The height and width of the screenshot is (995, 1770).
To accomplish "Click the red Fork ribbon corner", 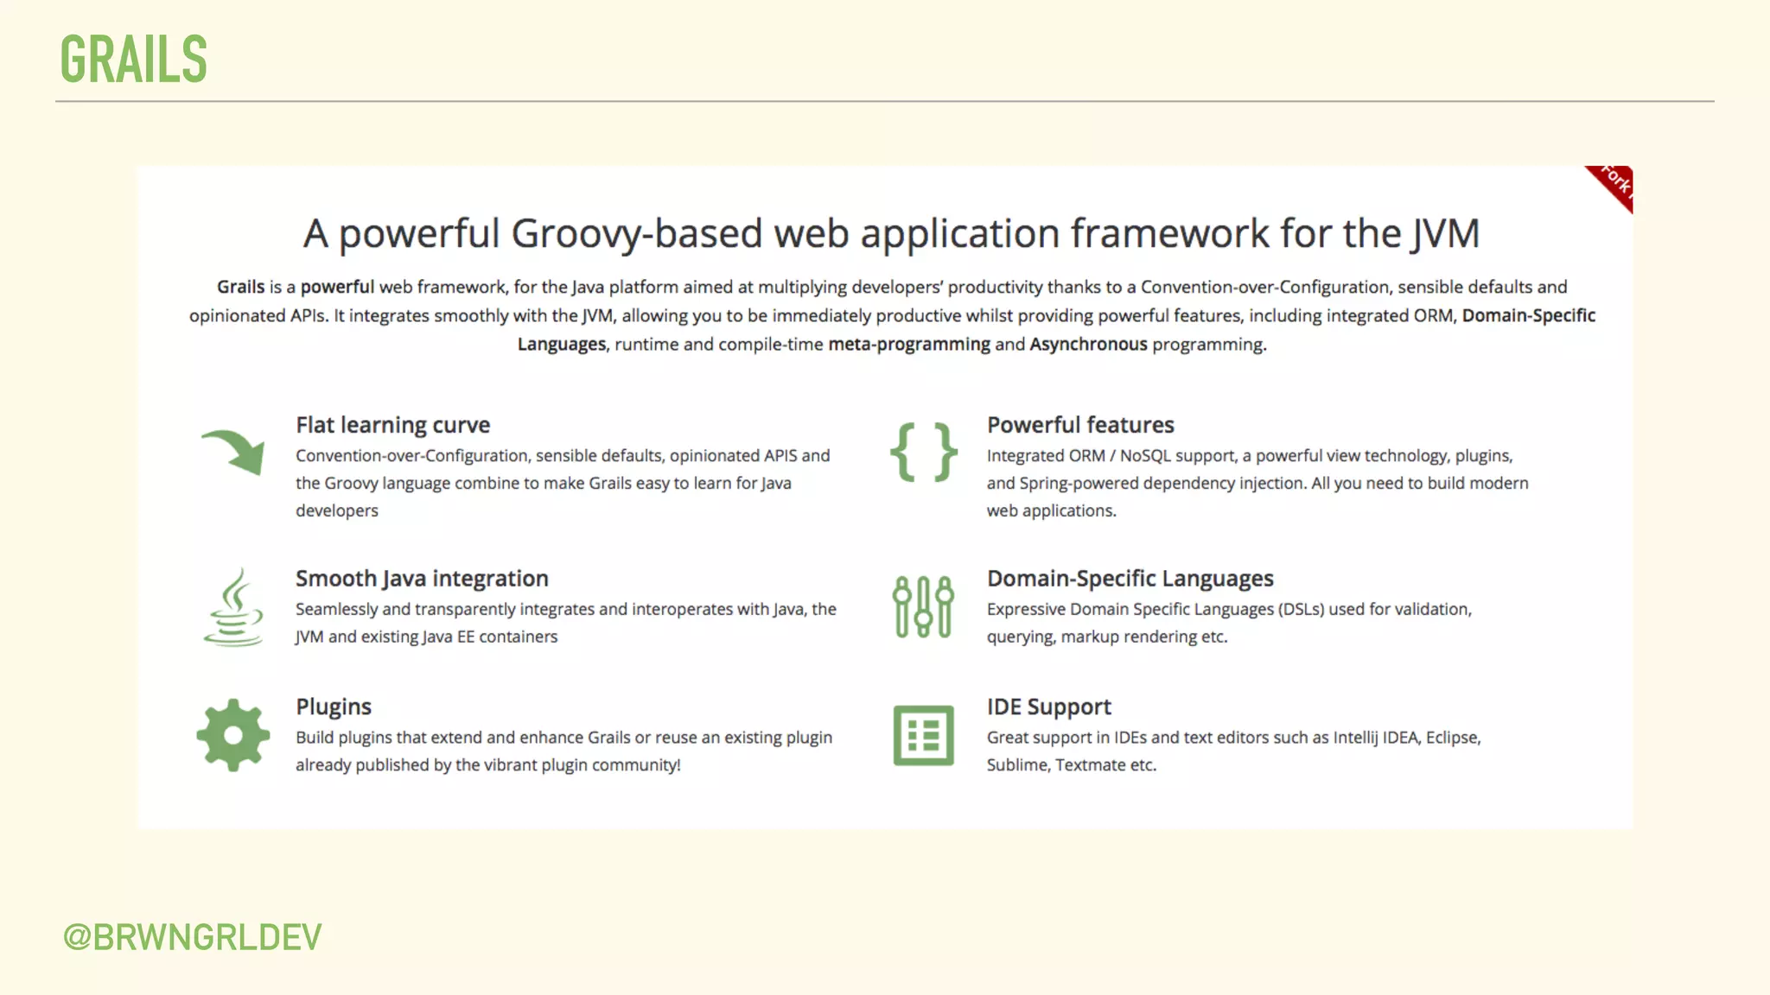I will coord(1613,185).
